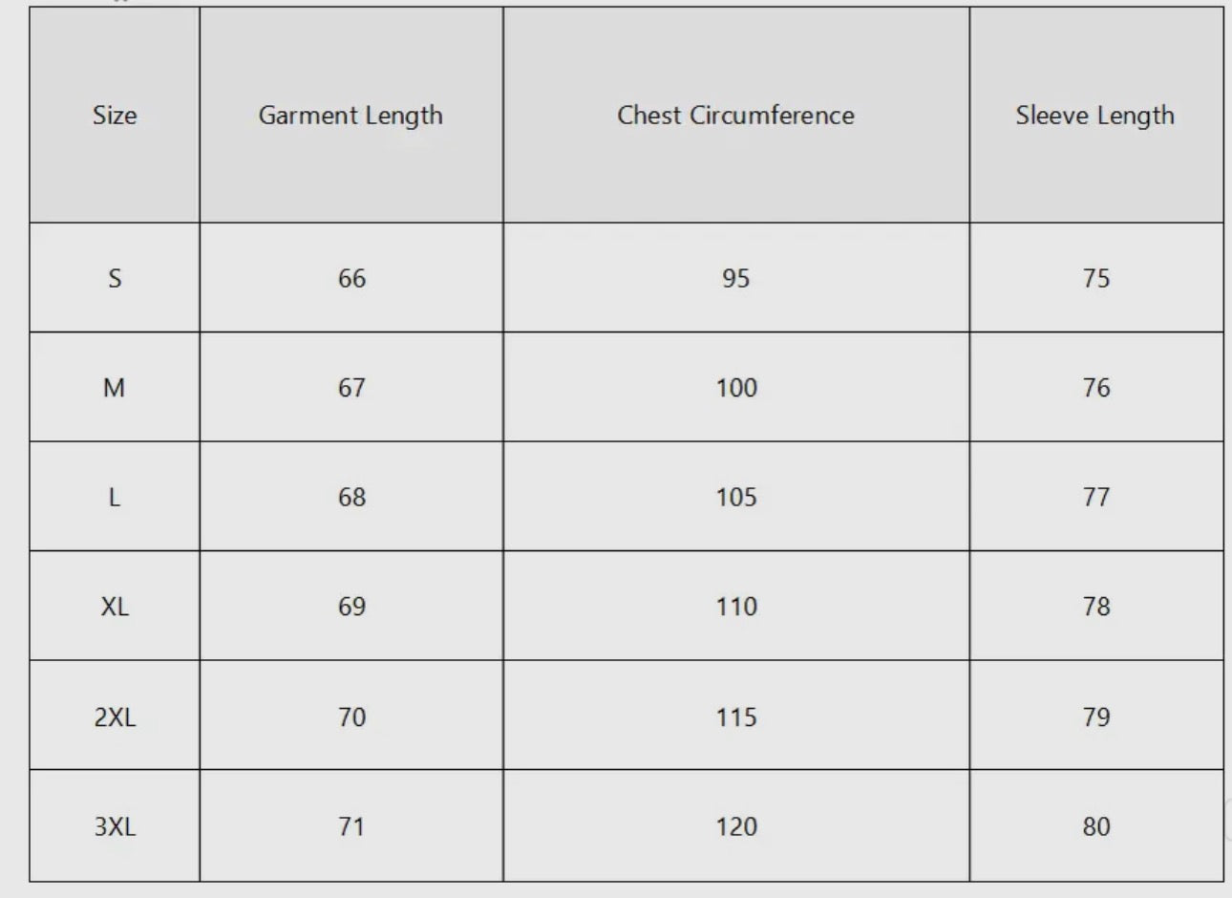Viewport: 1232px width, 898px height.
Task: Click sleeve length value 80
Action: click(x=1095, y=826)
